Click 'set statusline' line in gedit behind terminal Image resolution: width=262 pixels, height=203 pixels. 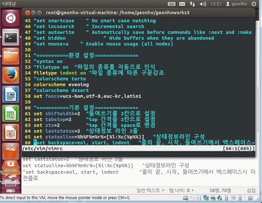point(106,165)
